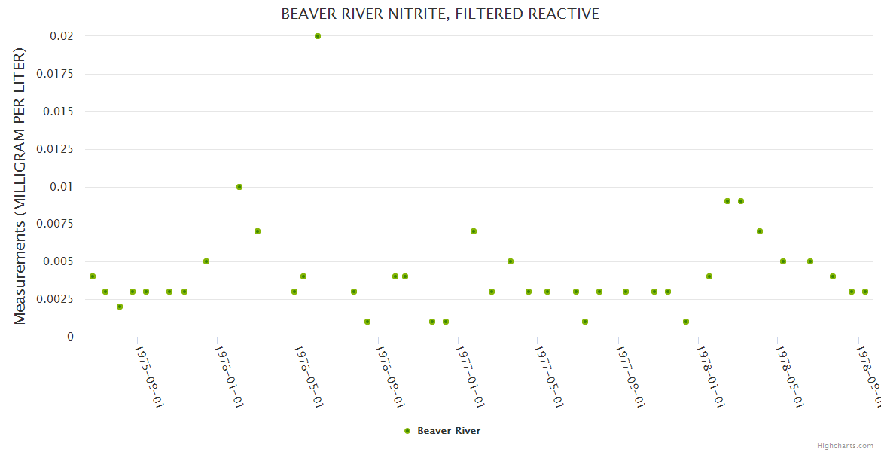
Task: Click the data point at value 0.01
Action: tap(239, 187)
